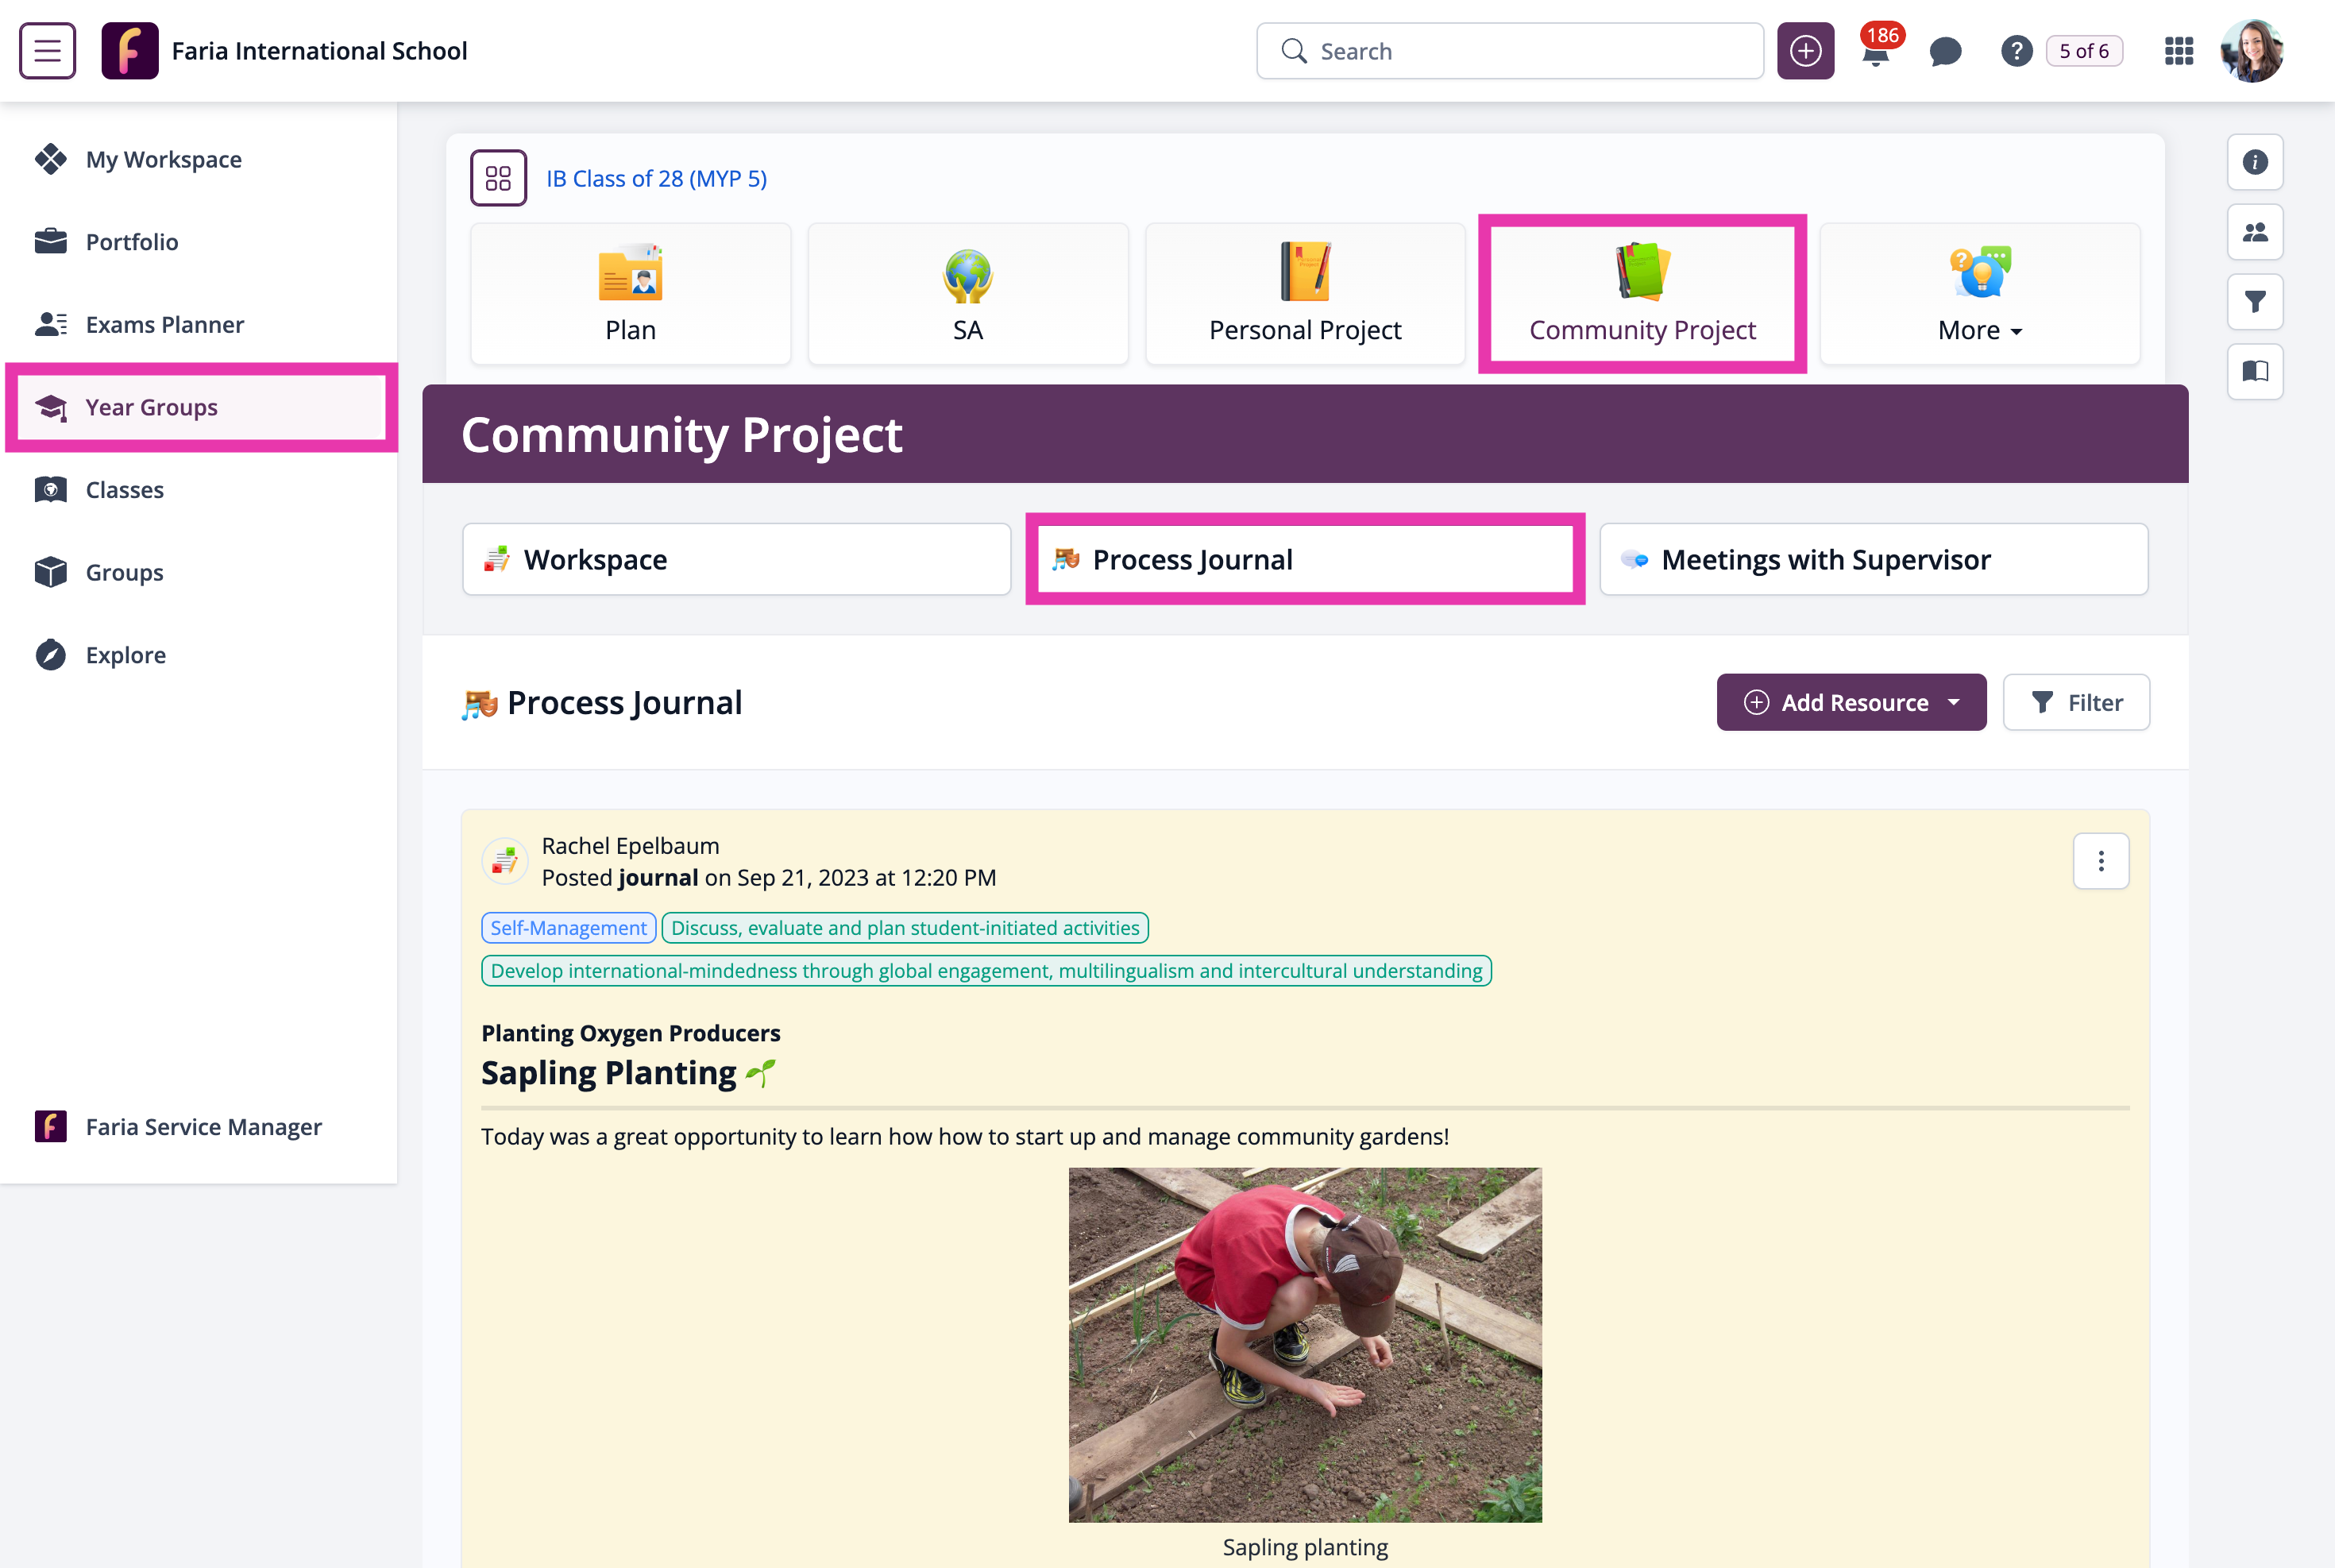
Task: Click the Filter button
Action: pos(2076,702)
